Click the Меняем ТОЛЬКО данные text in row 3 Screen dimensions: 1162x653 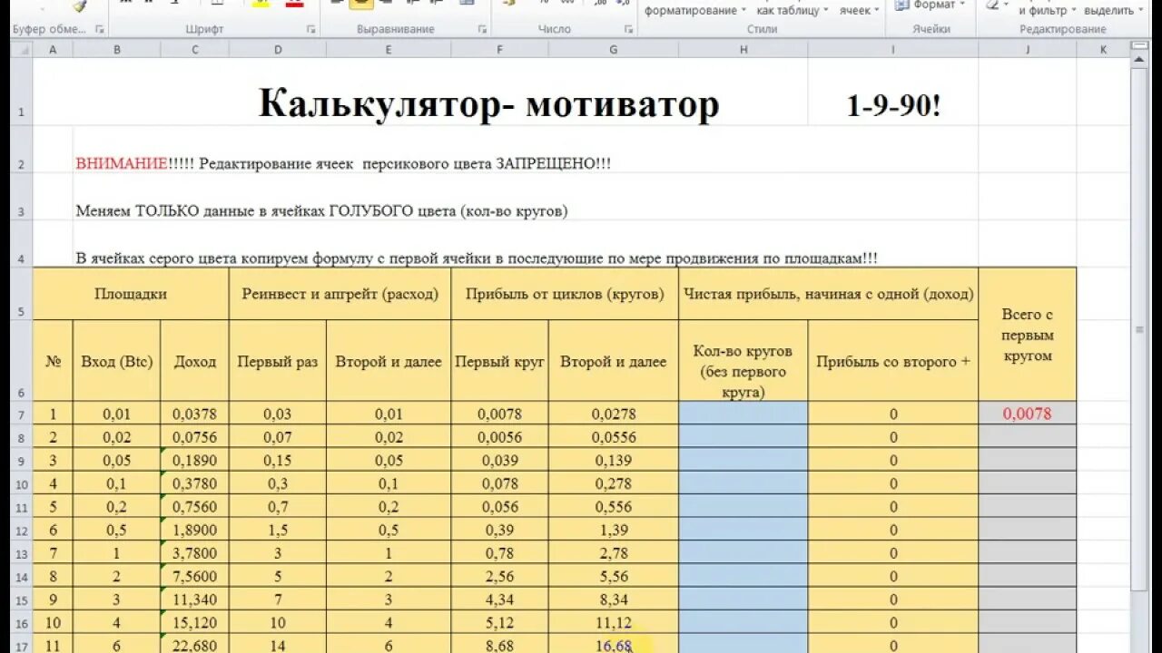click(321, 211)
